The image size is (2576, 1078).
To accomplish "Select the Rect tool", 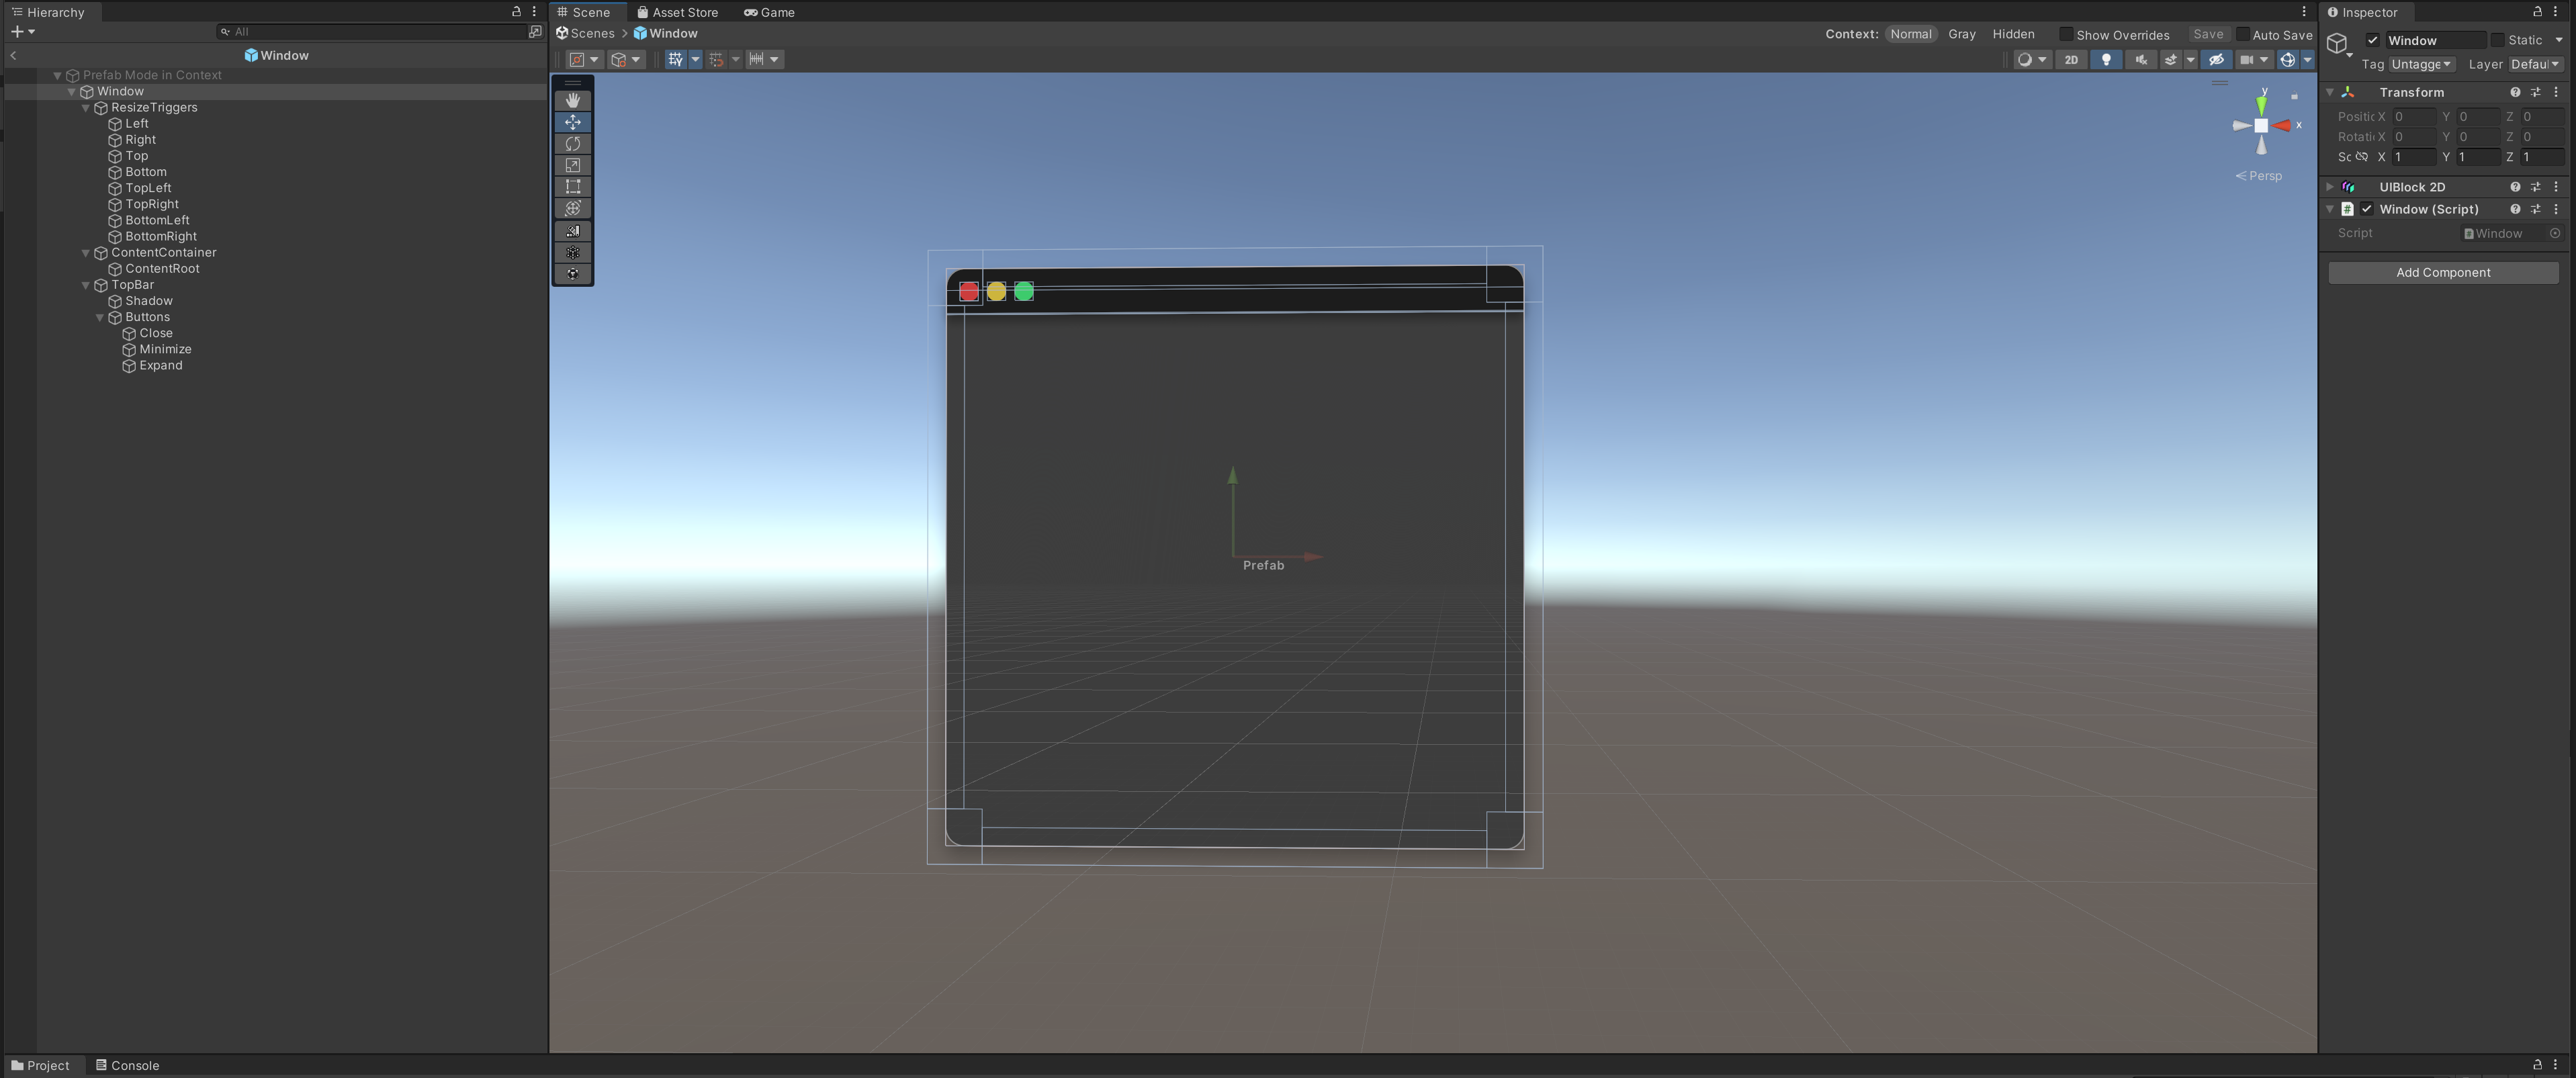I will (572, 186).
